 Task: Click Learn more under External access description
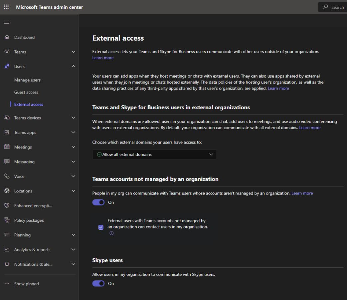point(103,58)
